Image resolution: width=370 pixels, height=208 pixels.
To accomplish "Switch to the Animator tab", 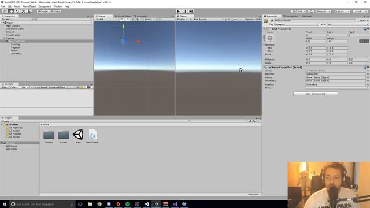I will [x=141, y=16].
